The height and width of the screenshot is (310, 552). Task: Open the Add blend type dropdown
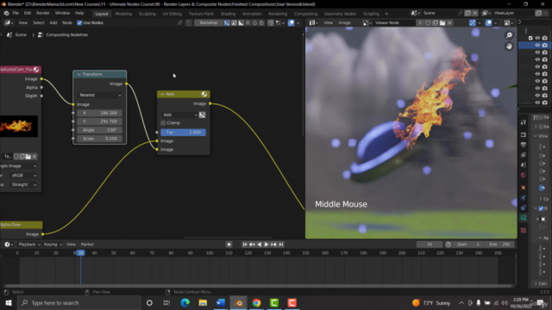pos(180,115)
